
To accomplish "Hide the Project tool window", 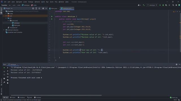I will tap(46, 8).
